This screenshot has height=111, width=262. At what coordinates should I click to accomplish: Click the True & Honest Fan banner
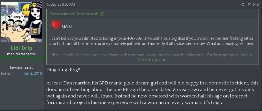(21, 61)
